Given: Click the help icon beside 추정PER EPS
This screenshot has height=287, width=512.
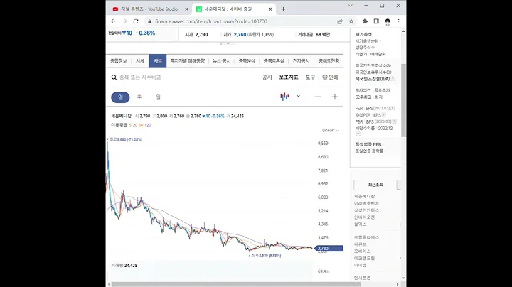Looking at the screenshot, I should [x=384, y=115].
